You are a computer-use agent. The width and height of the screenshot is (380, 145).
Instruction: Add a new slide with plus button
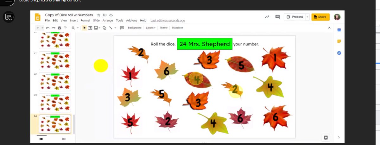point(38,28)
